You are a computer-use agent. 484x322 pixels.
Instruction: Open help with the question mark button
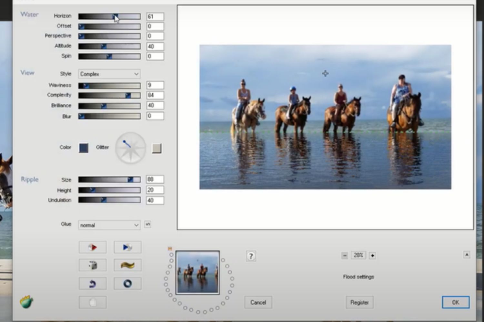pyautogui.click(x=251, y=256)
